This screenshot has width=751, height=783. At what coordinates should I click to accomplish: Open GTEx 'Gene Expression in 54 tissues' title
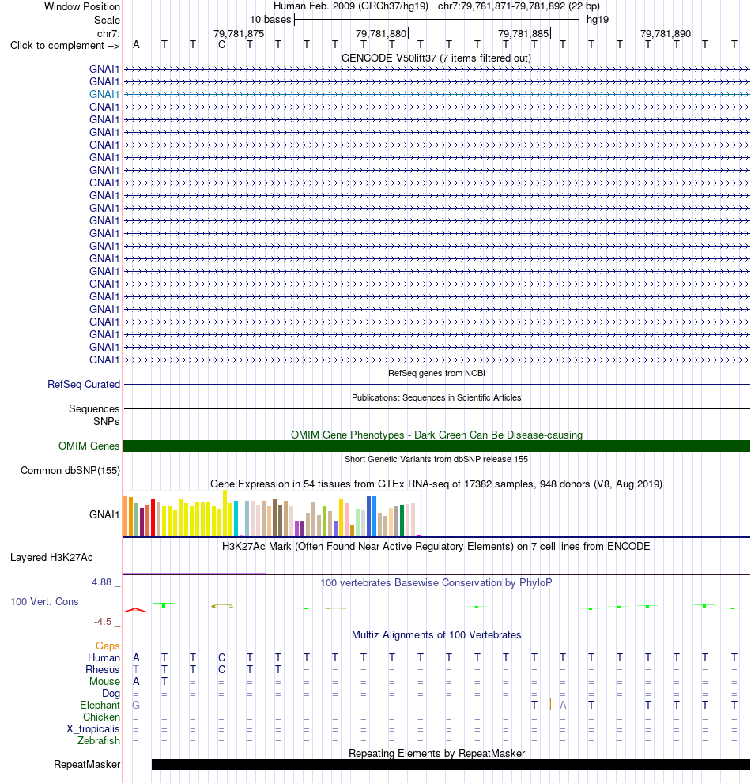tap(436, 484)
